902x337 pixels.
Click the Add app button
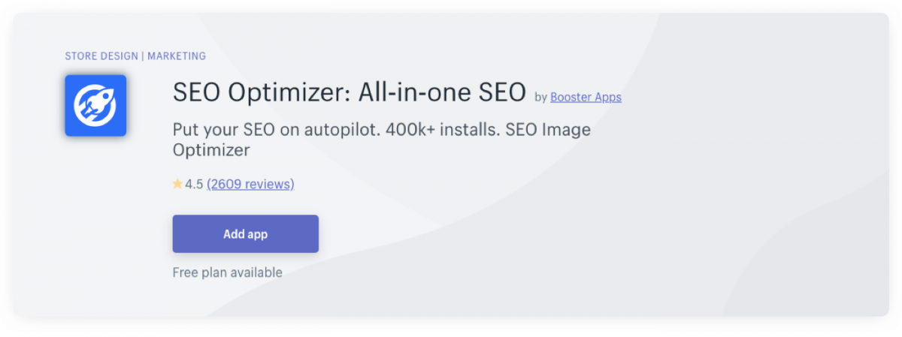[x=246, y=234]
